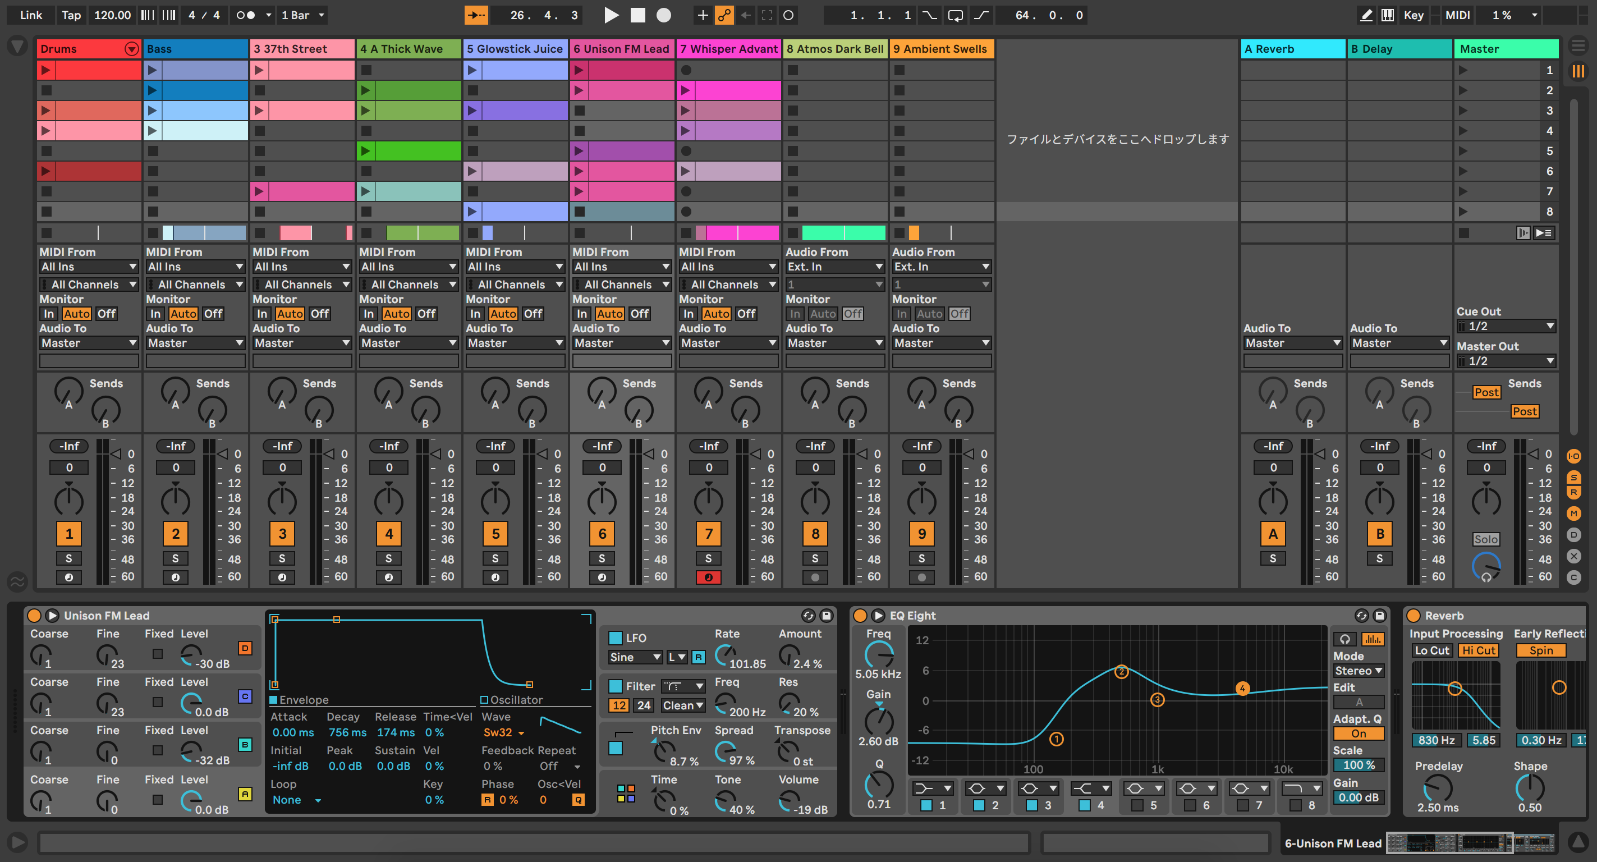Open the 1 Bar quantization dropdown
This screenshot has width=1597, height=862.
(x=302, y=15)
